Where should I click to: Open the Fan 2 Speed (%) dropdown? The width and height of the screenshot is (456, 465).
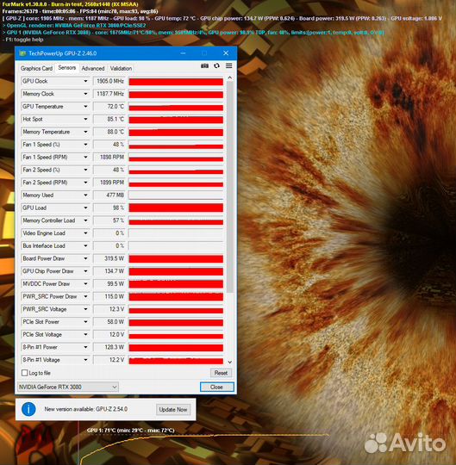pyautogui.click(x=85, y=170)
